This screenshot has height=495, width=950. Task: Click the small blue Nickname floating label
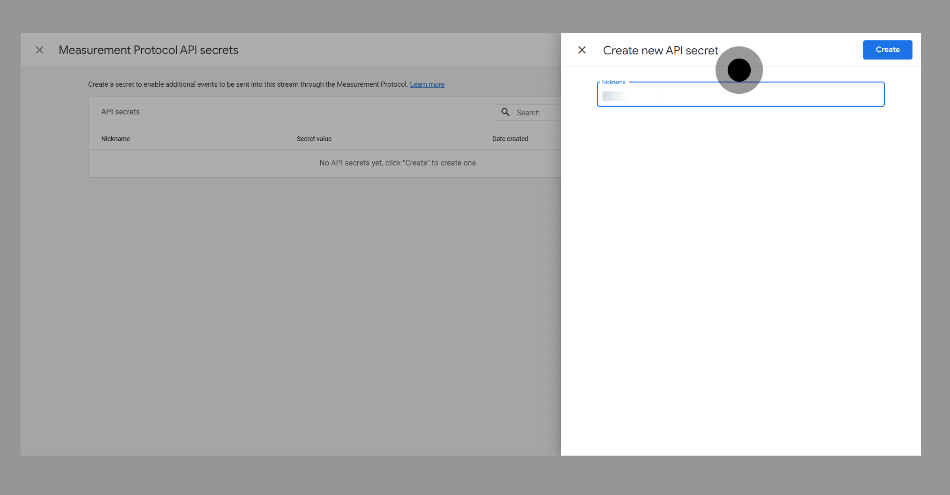pyautogui.click(x=613, y=82)
